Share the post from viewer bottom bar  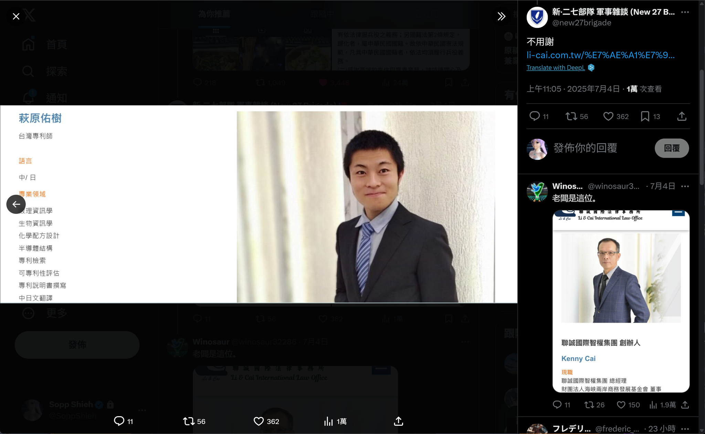coord(398,421)
